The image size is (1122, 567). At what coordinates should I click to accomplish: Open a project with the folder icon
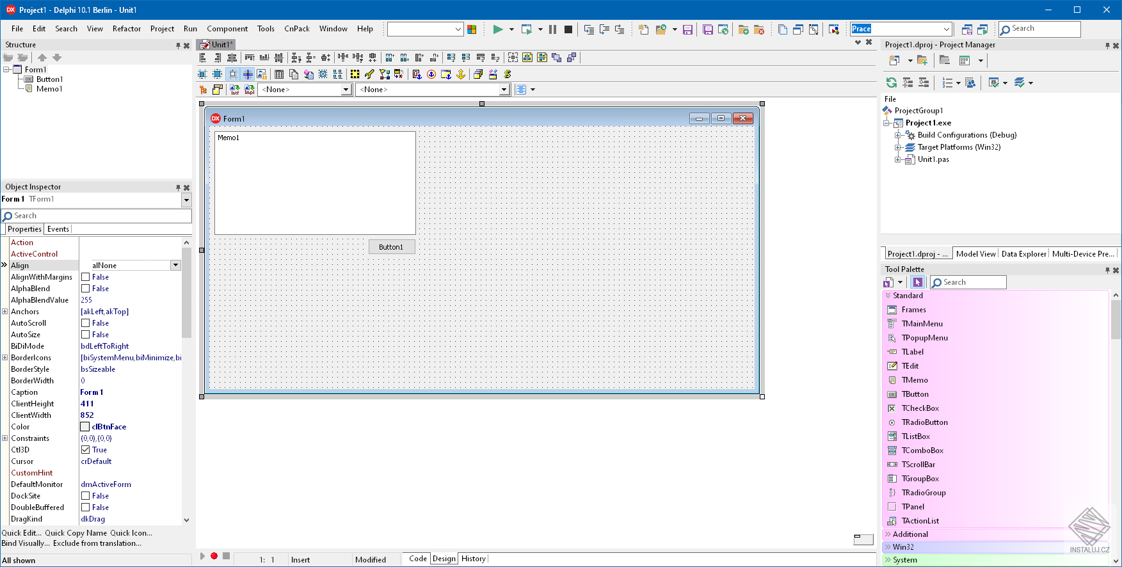point(661,29)
